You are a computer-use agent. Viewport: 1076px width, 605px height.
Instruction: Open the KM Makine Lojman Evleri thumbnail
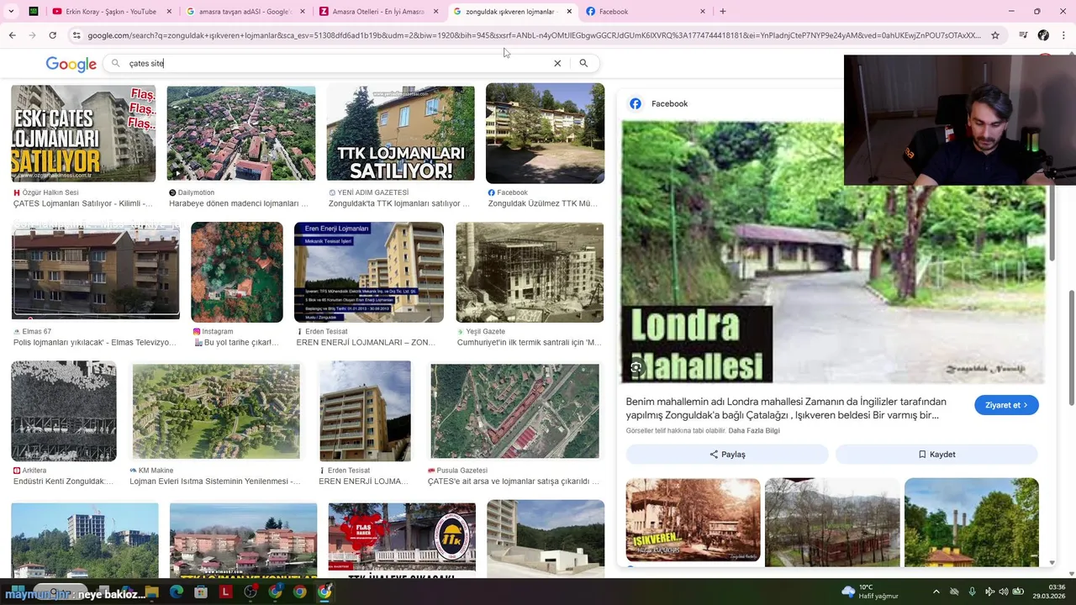[x=216, y=411]
